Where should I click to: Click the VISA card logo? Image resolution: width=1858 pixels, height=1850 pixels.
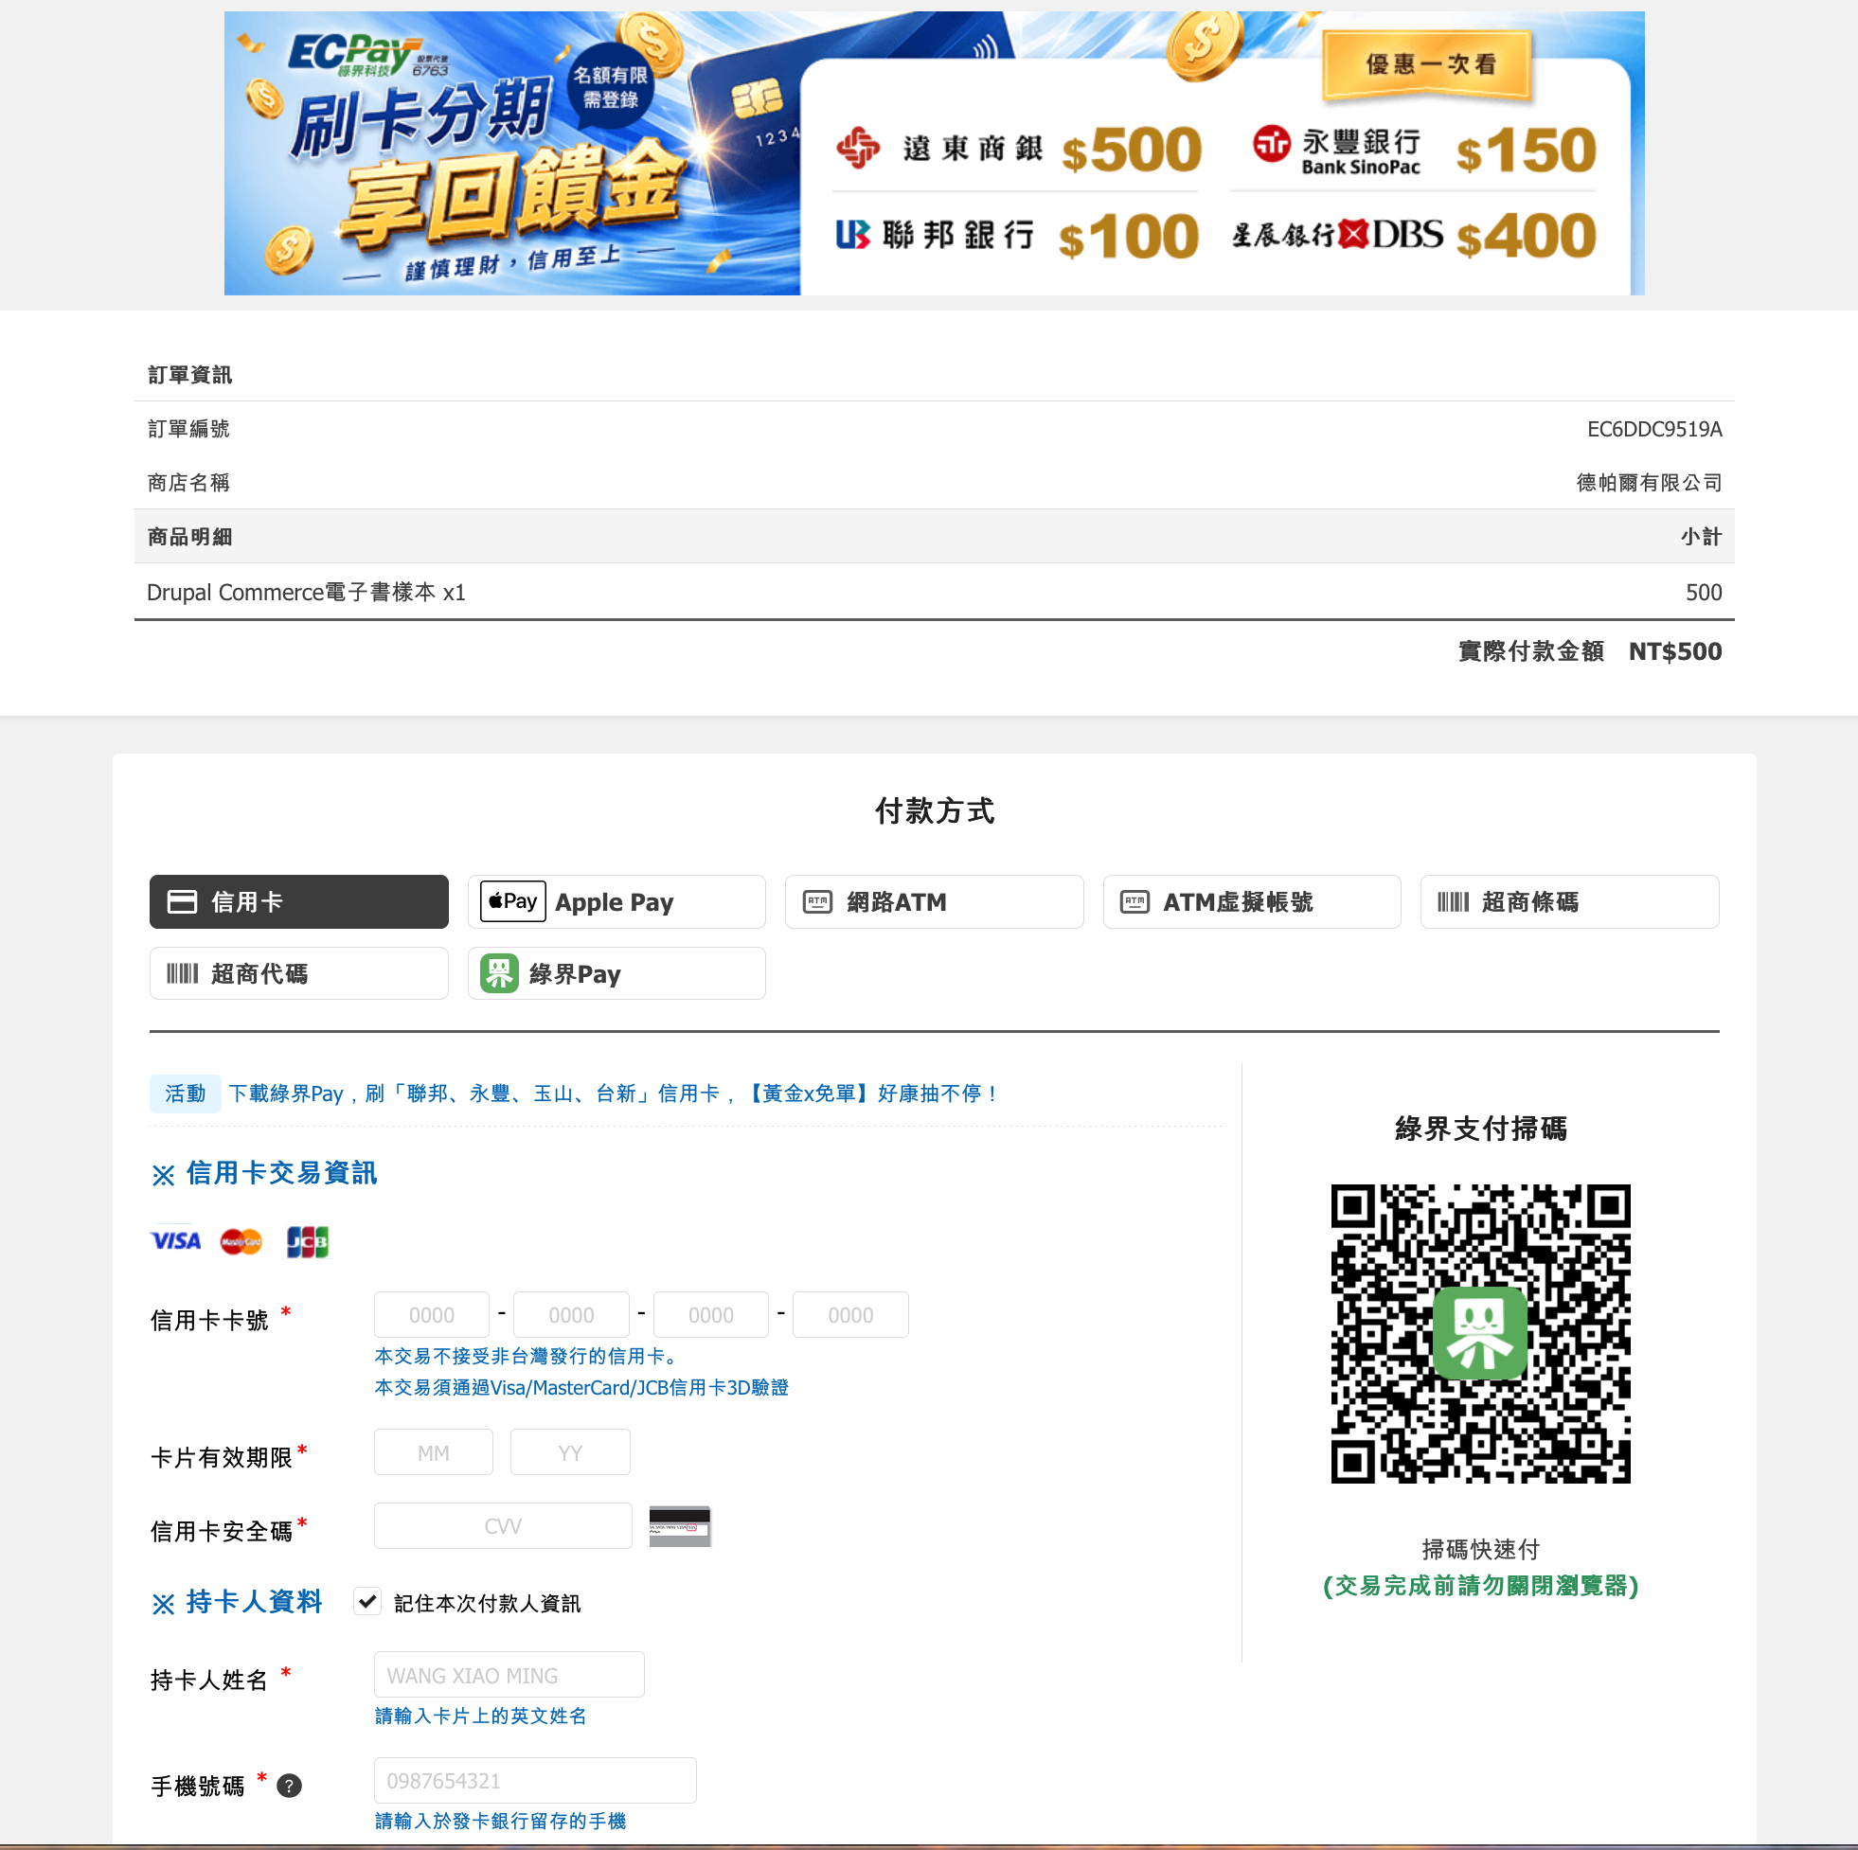(176, 1240)
